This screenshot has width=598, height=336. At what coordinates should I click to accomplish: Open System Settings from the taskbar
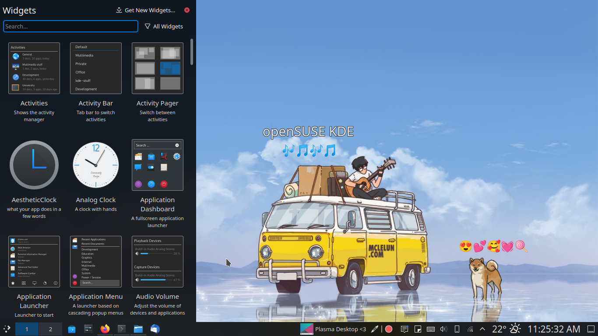tap(88, 329)
